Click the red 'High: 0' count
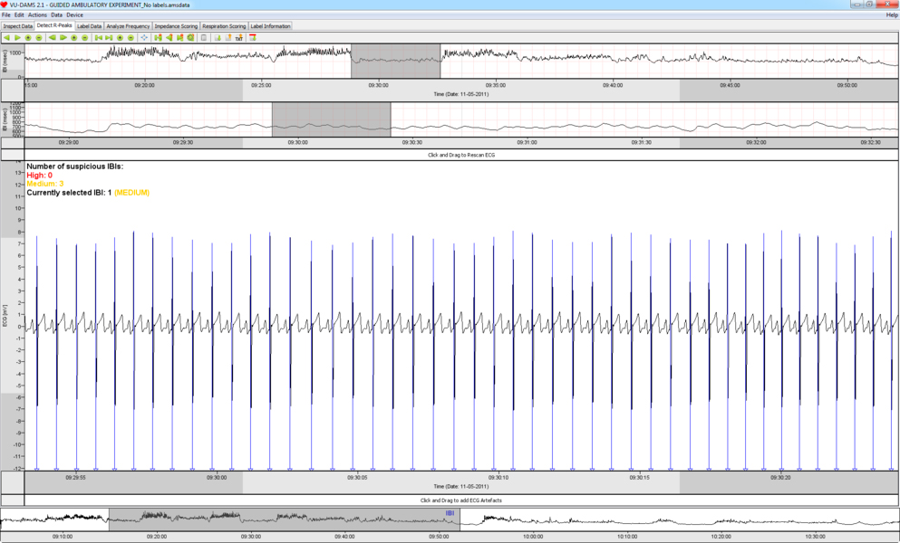Screen dimensions: 900x543 [39, 176]
